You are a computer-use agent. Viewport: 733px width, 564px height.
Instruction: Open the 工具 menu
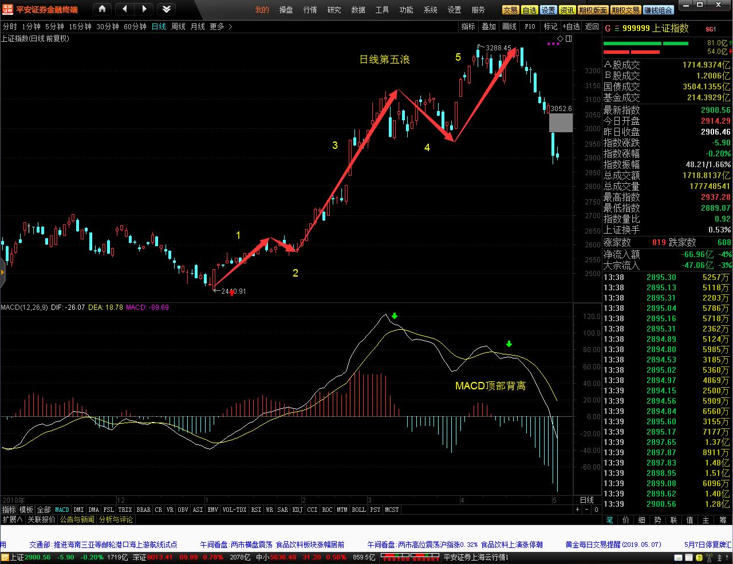click(x=382, y=10)
